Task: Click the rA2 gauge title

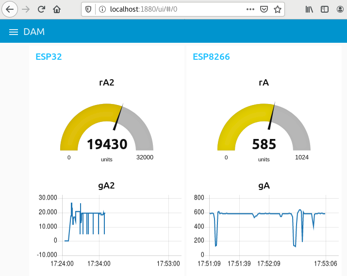Action: pyautogui.click(x=107, y=83)
